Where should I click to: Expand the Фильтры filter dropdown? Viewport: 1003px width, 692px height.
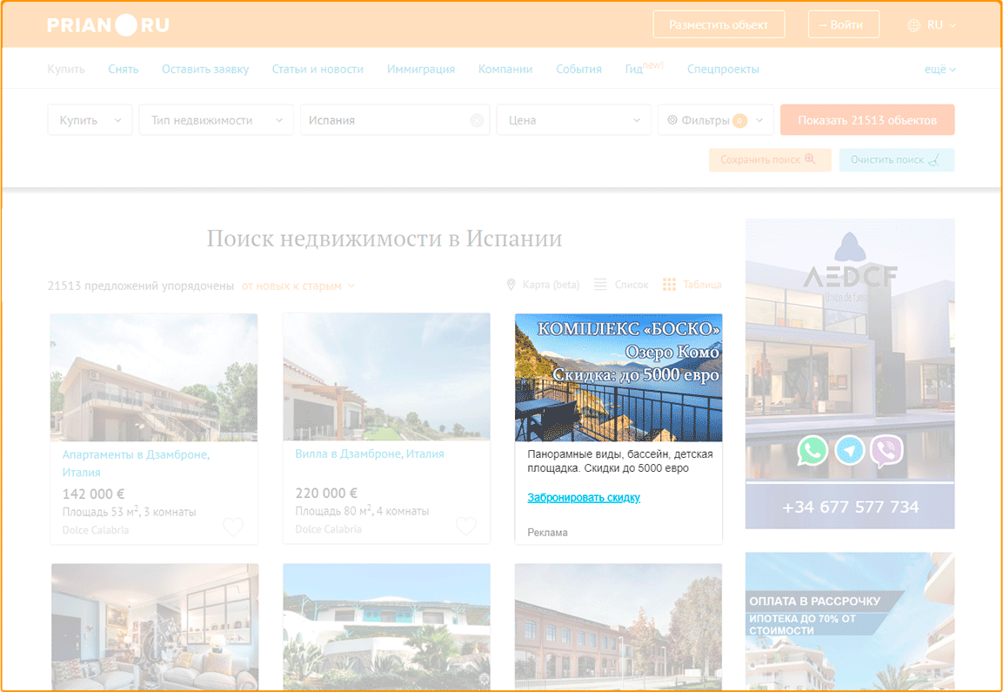click(x=715, y=120)
